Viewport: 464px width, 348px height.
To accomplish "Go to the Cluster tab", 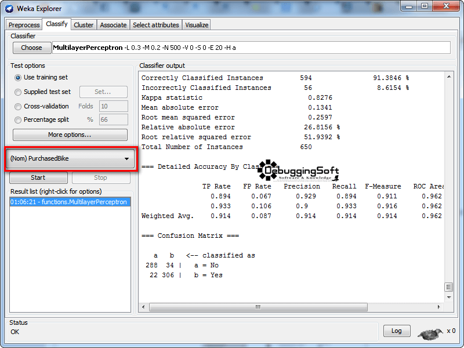I will (x=84, y=25).
